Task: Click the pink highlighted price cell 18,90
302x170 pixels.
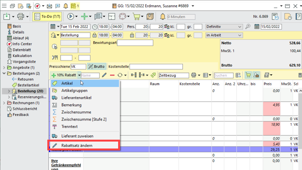Action: pos(272,125)
